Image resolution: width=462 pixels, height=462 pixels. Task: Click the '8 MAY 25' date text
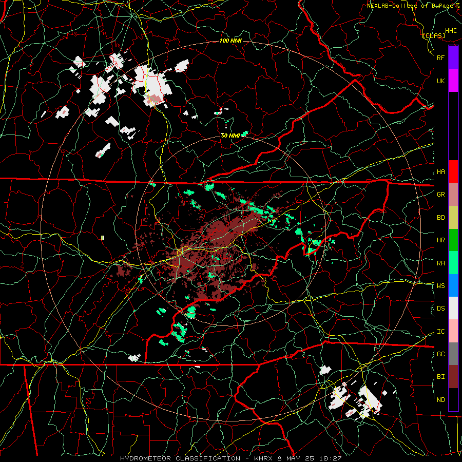[296, 458]
